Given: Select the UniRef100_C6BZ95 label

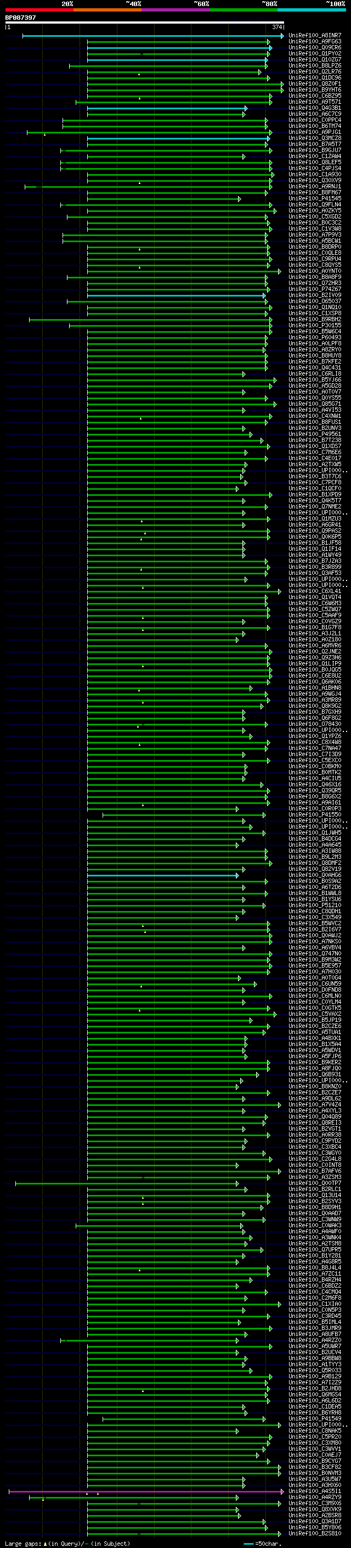Looking at the screenshot, I should coord(315,96).
